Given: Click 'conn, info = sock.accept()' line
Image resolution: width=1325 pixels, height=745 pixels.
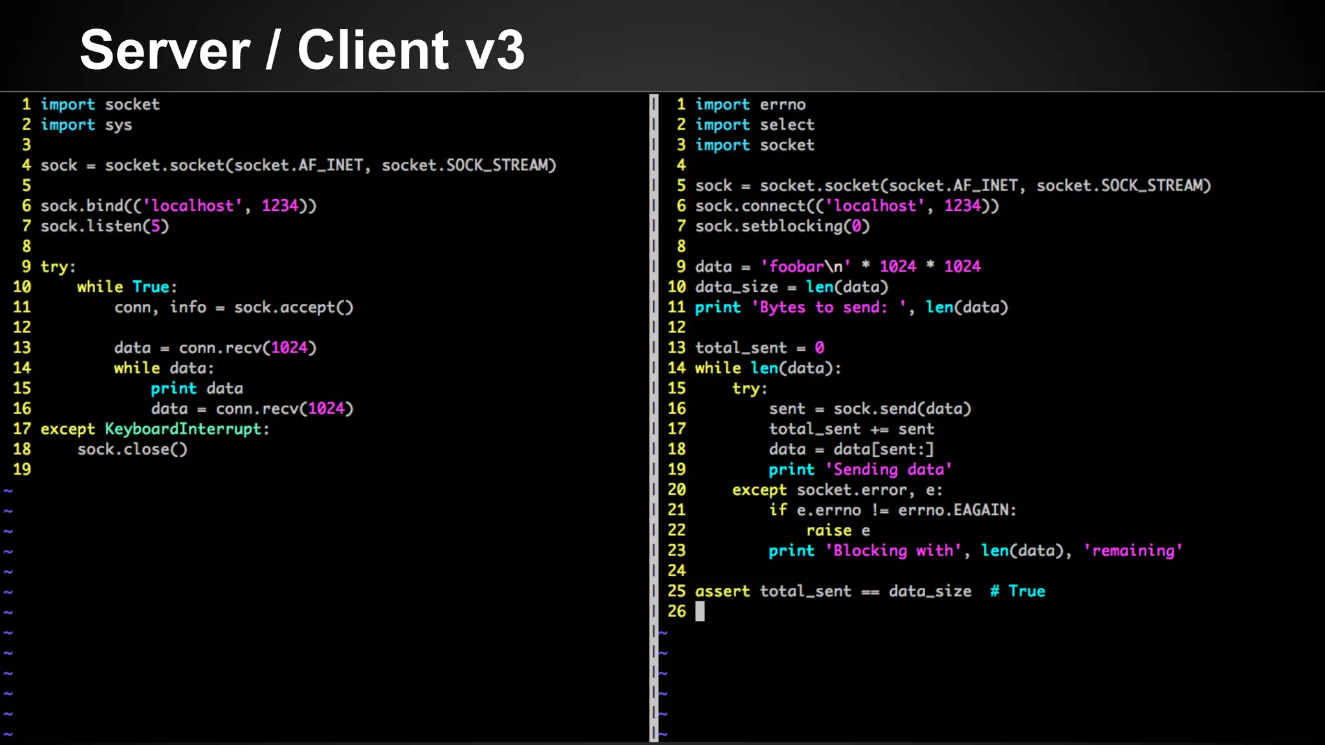Looking at the screenshot, I should tap(234, 307).
